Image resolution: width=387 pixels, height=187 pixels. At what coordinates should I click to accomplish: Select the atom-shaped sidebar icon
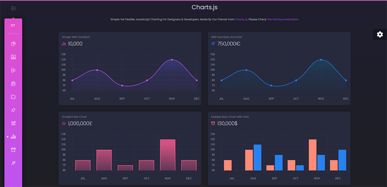click(13, 70)
